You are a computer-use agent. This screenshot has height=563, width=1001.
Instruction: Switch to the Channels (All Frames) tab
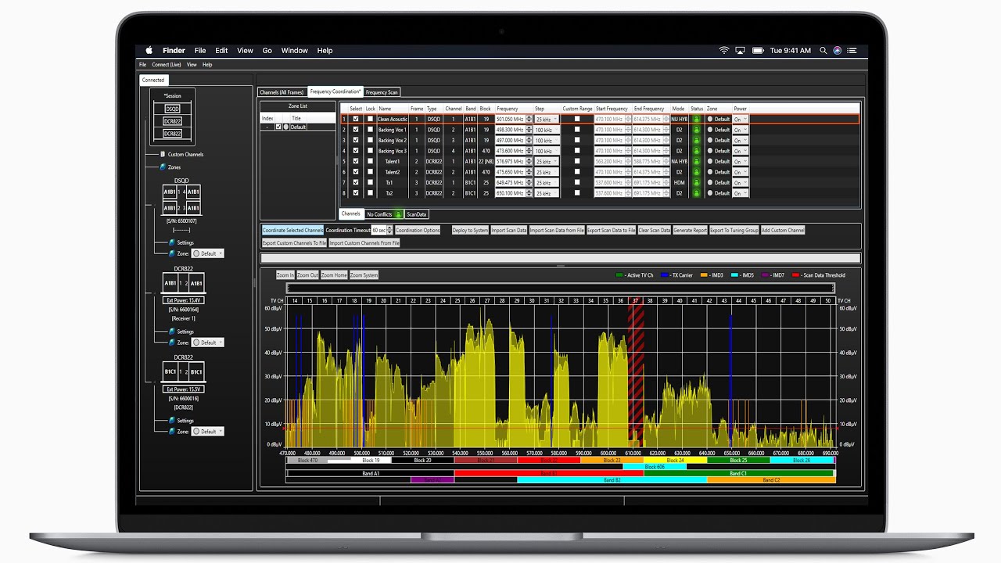point(282,92)
